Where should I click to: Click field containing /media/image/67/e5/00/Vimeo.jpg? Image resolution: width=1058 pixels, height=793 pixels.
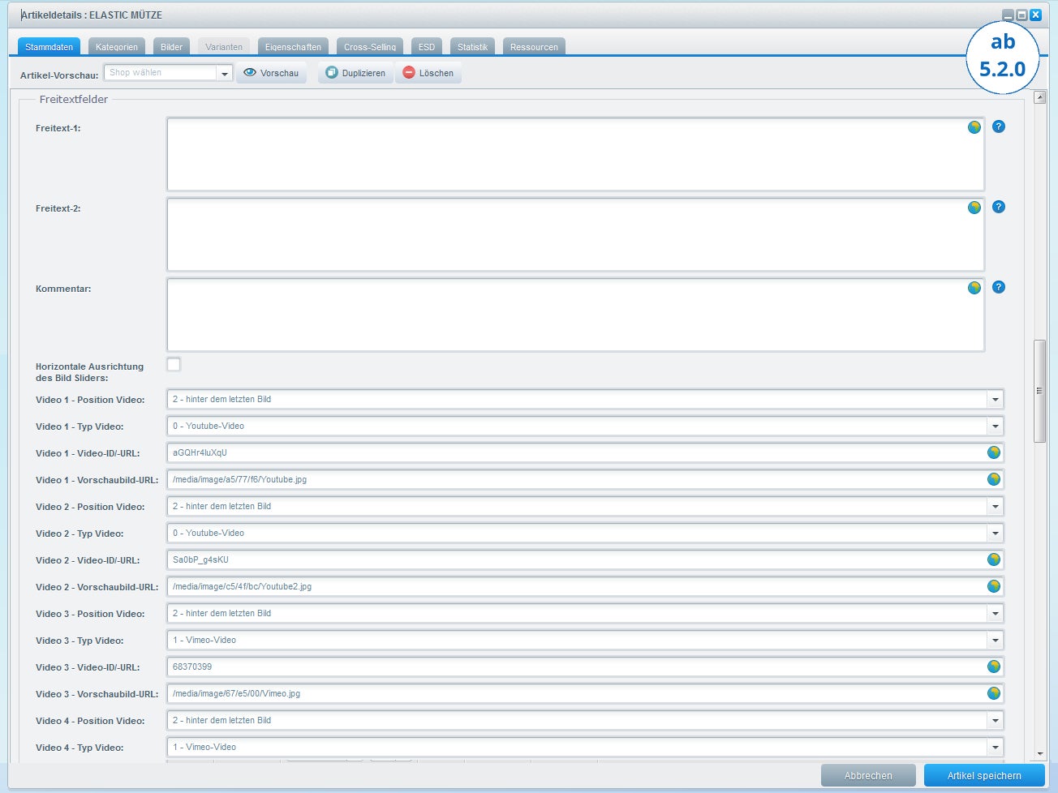coord(585,693)
